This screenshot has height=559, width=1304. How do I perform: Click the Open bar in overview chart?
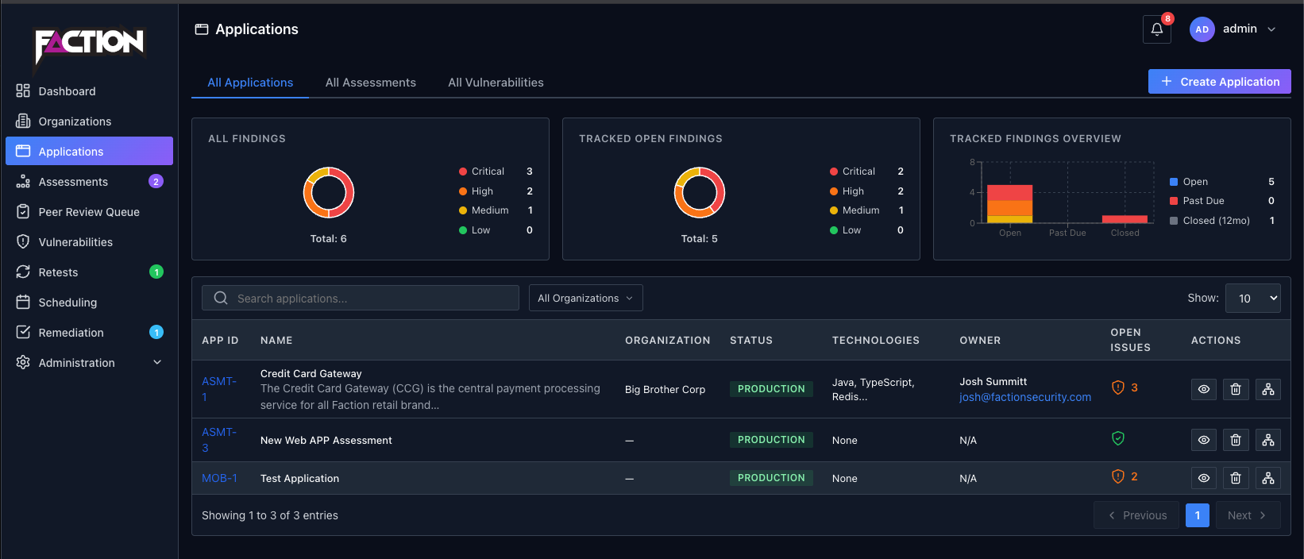pos(1010,203)
